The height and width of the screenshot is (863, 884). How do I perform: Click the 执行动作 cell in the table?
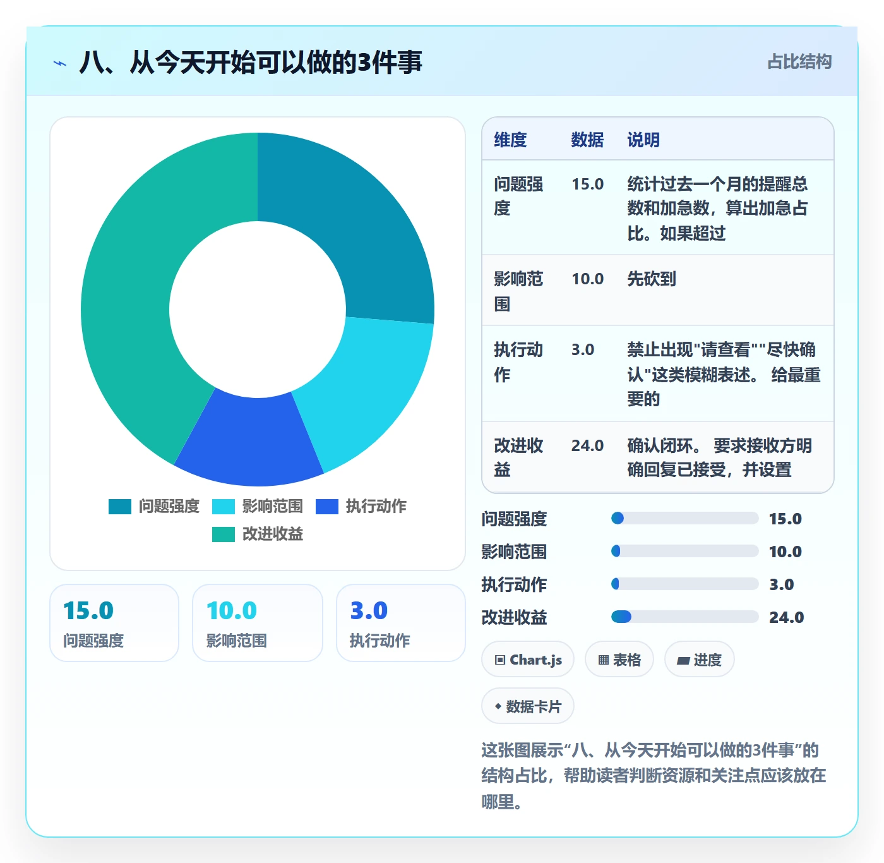[x=518, y=362]
